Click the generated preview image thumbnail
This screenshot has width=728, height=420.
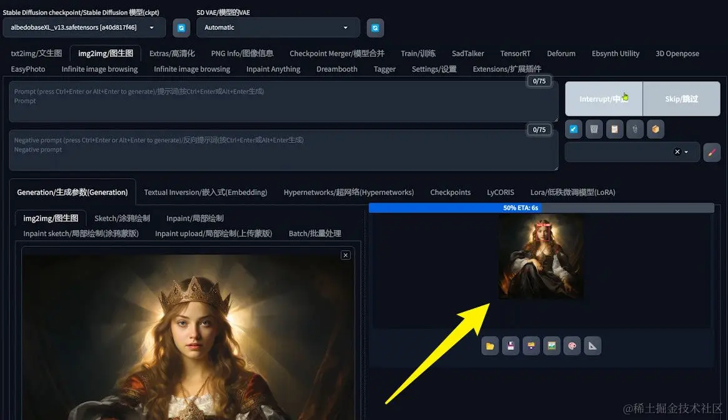[x=541, y=256]
